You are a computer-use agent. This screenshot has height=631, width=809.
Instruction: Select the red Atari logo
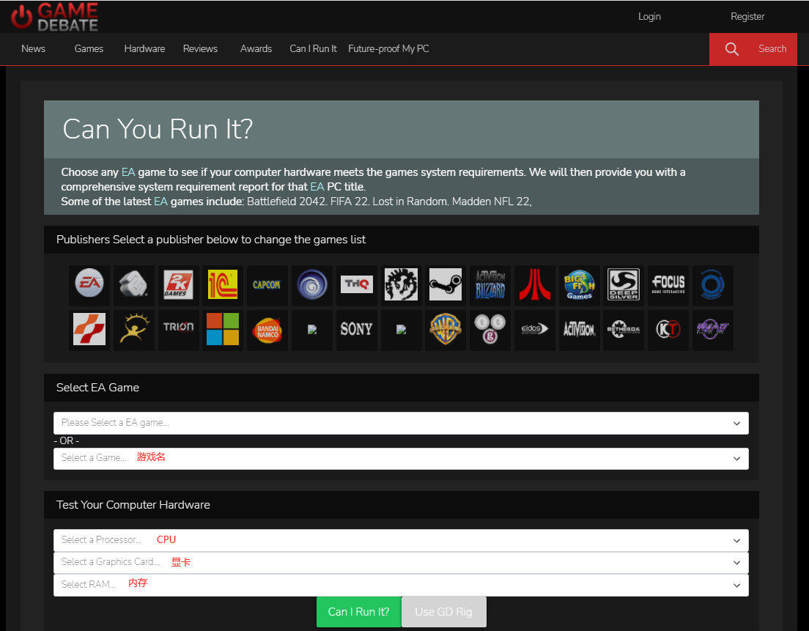(x=534, y=284)
